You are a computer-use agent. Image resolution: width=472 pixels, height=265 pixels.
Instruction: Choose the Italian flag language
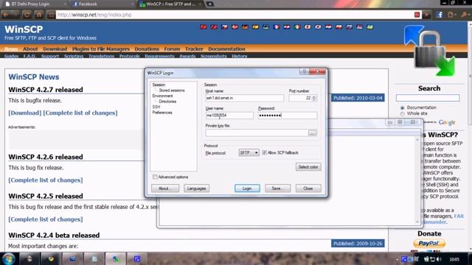(296, 27)
